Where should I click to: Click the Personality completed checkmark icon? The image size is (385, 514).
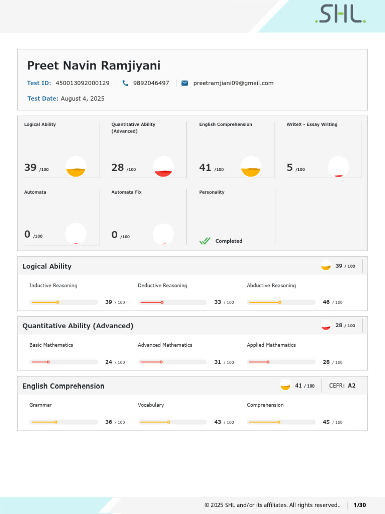coord(205,241)
